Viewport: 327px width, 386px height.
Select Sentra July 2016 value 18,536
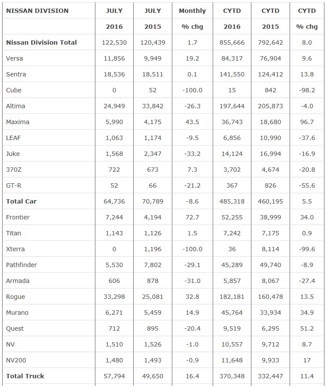point(114,74)
